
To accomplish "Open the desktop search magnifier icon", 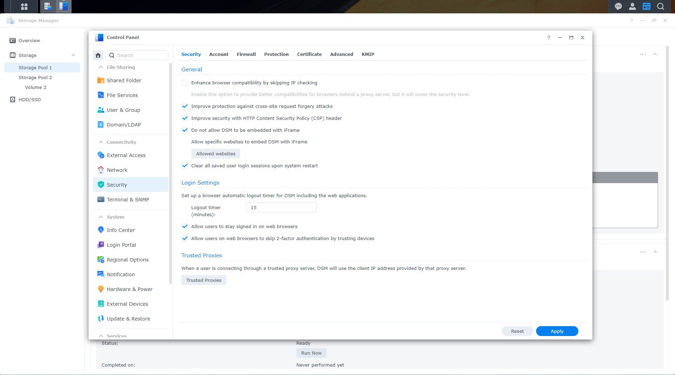I will point(661,6).
